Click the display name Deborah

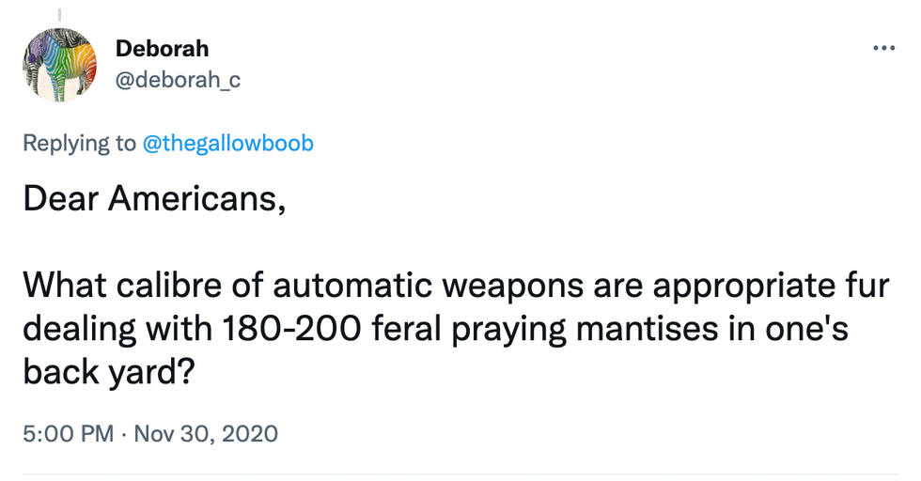pos(162,48)
